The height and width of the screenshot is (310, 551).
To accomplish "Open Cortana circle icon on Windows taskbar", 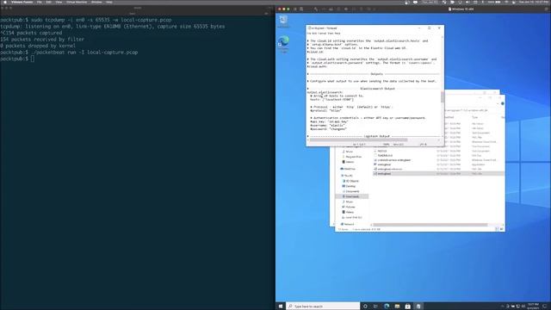I will pos(365,307).
